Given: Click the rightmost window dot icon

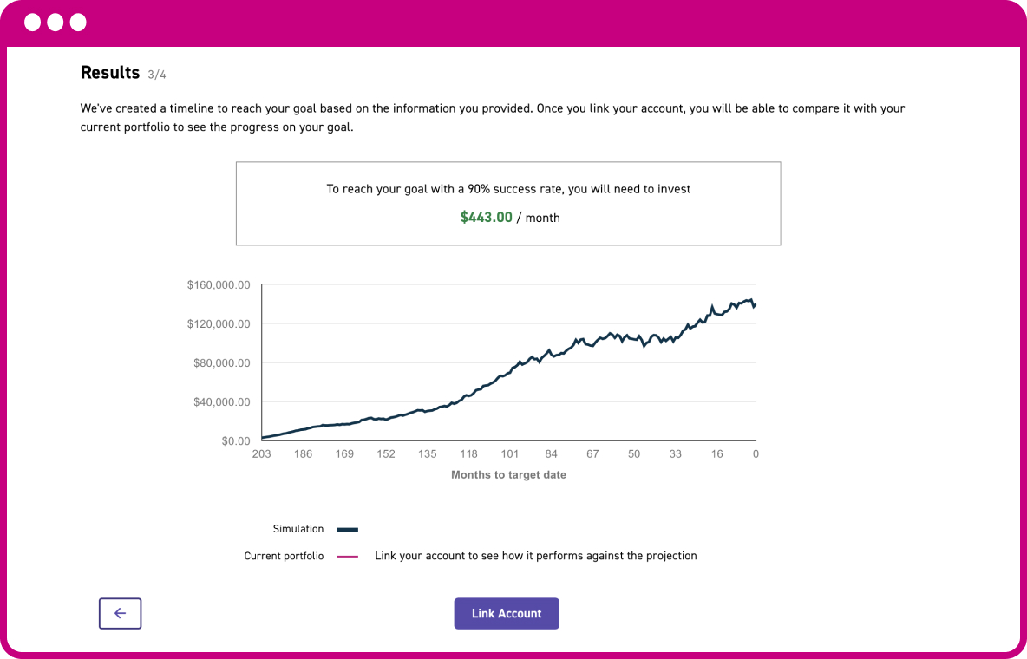Looking at the screenshot, I should (78, 23).
